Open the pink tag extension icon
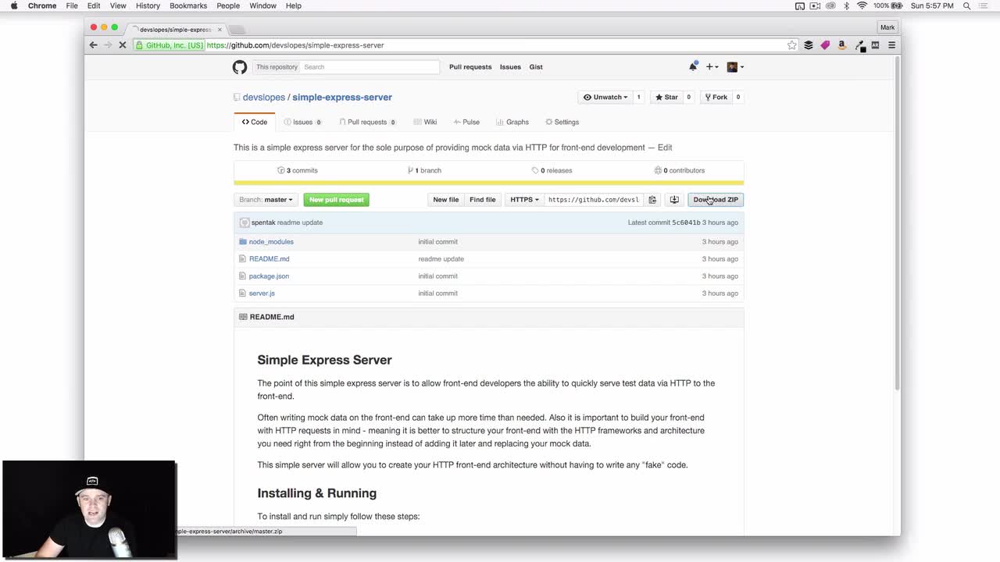 (825, 45)
